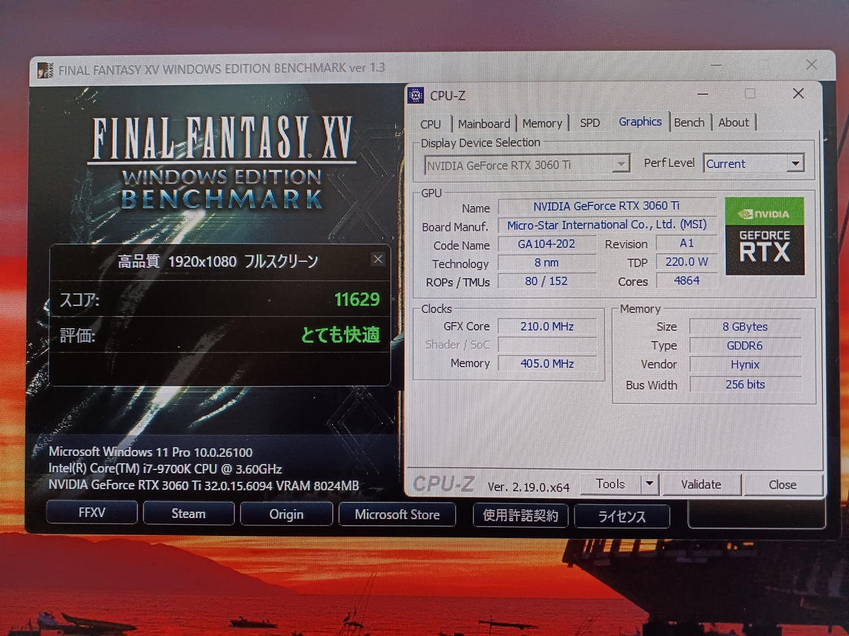Image resolution: width=849 pixels, height=636 pixels.
Task: Open the CPU tab in CPU-Z
Action: coord(430,124)
